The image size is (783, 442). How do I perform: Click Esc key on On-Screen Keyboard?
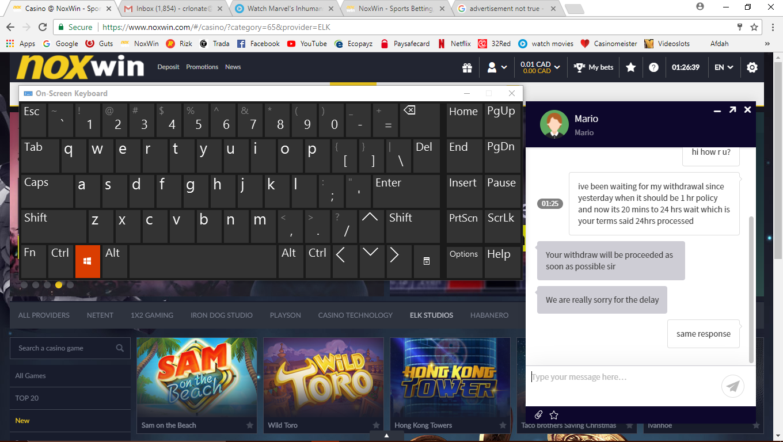pos(34,120)
